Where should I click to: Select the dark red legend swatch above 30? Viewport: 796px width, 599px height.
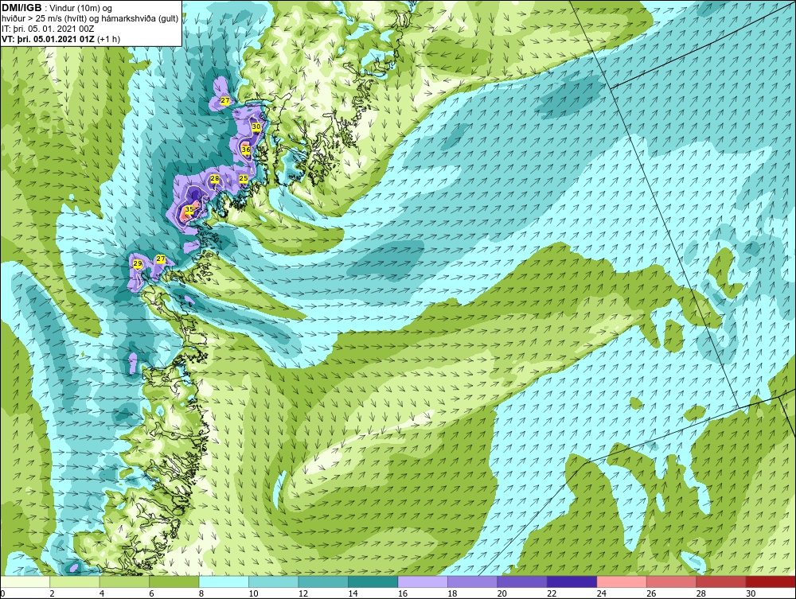(771, 581)
